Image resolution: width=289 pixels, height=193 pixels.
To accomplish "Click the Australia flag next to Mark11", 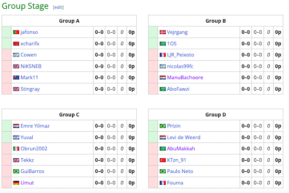I will click(16, 78).
